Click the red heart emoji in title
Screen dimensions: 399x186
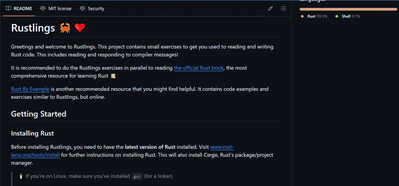[79, 28]
